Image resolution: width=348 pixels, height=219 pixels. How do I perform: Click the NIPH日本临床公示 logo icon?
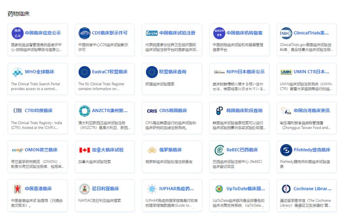click(x=219, y=72)
